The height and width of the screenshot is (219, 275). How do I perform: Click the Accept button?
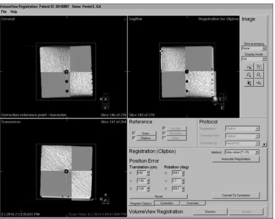[246, 211]
